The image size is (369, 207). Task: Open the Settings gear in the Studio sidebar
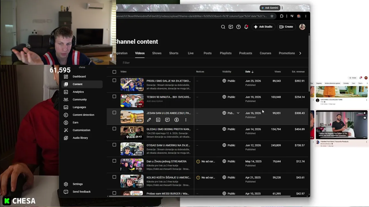pos(66,184)
